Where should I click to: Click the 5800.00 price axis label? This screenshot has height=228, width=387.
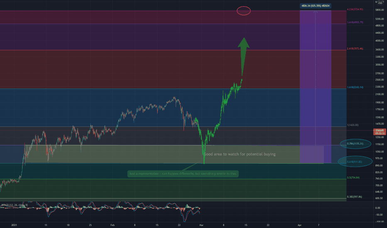[x=380, y=10]
